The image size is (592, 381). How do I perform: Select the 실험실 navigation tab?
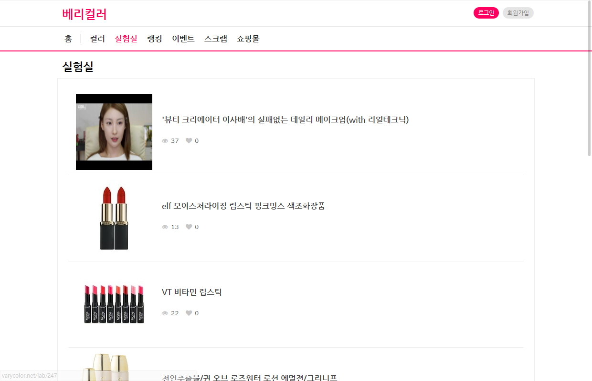(x=126, y=39)
